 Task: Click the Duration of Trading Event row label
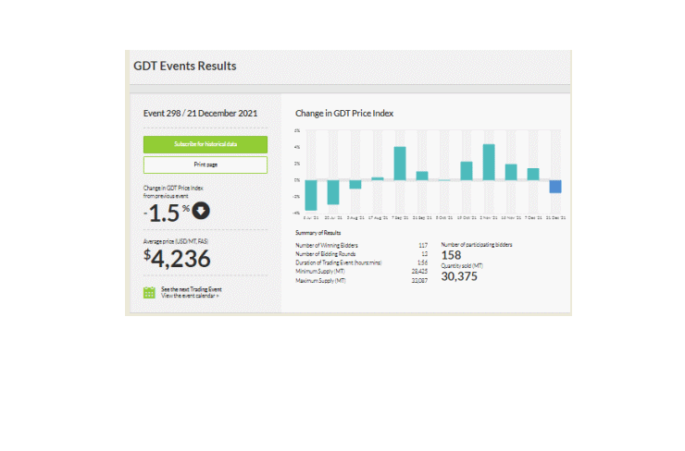pos(339,263)
